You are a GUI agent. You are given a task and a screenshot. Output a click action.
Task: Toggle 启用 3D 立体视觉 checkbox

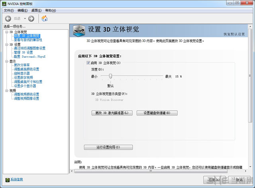point(88,63)
